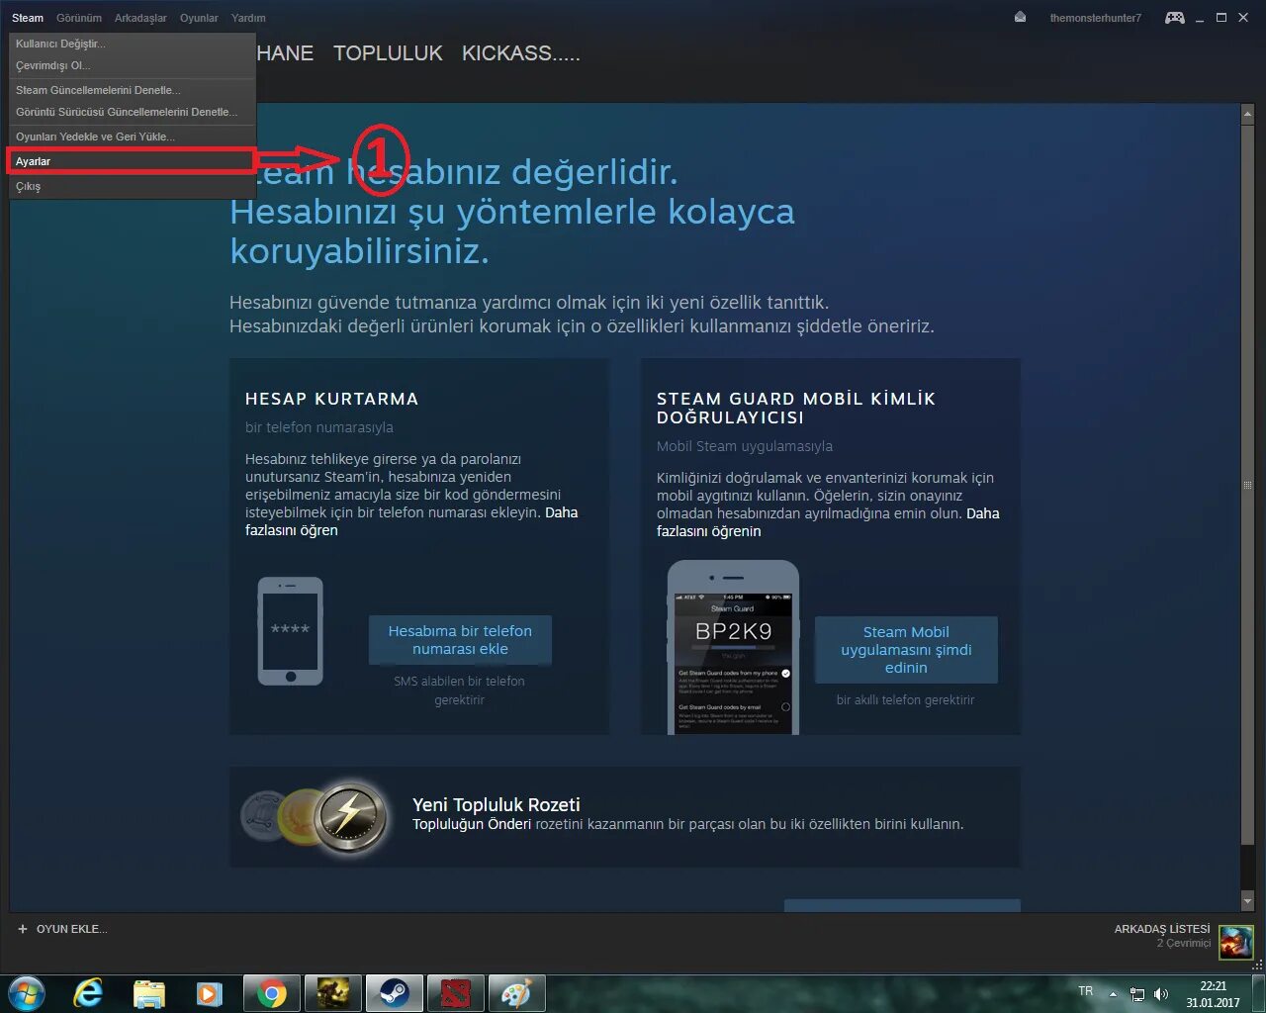
Task: Click the Yeni Topluluk Rozeti heading
Action: 497,804
